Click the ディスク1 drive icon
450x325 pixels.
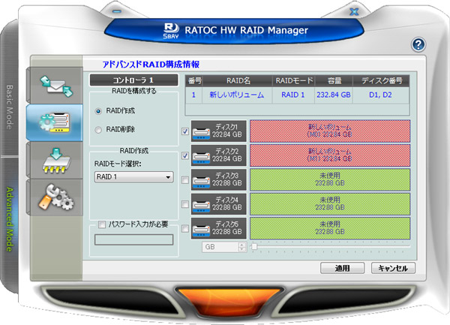click(x=201, y=133)
